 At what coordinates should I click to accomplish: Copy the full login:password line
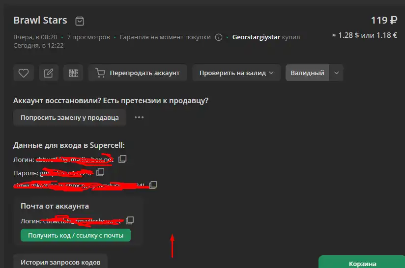point(153,185)
